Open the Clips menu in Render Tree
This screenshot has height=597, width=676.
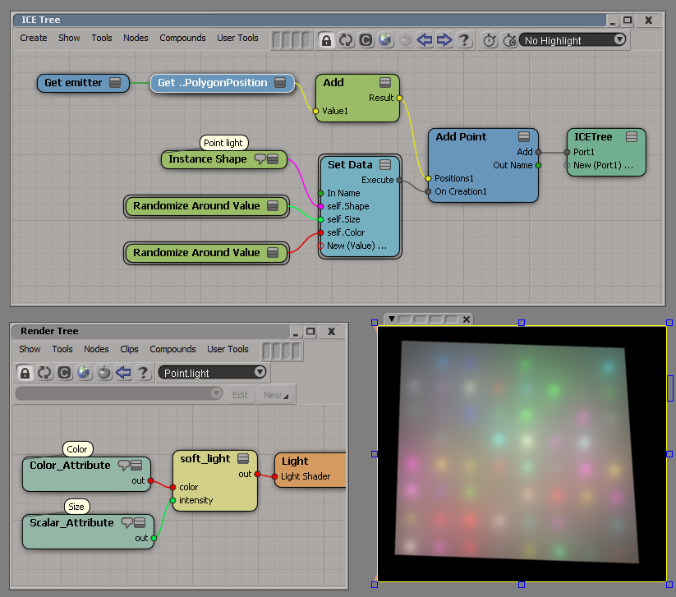tap(129, 349)
